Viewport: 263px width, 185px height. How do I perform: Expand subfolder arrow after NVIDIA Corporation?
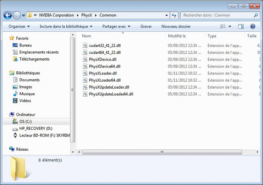(x=77, y=15)
